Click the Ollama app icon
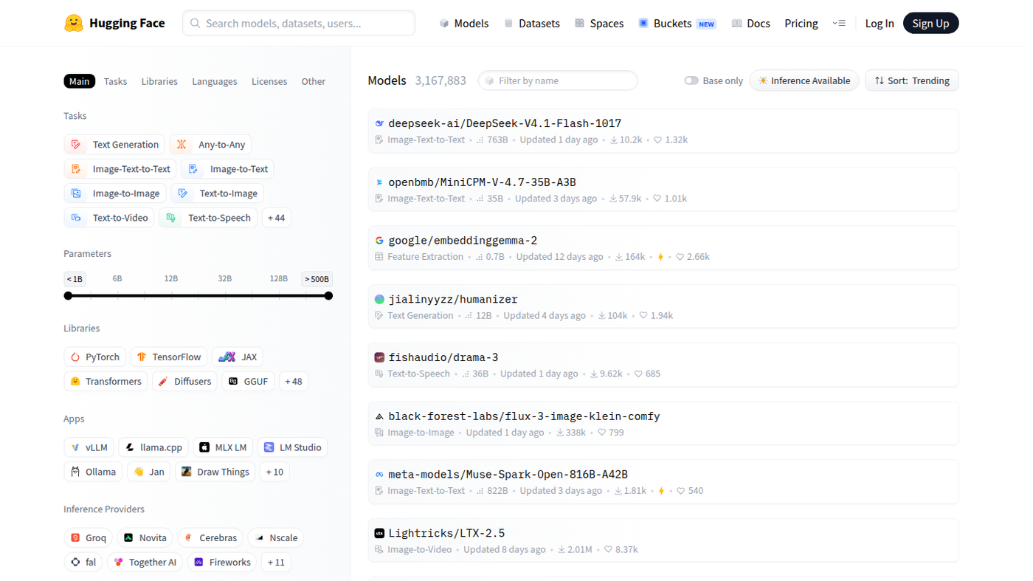 click(75, 472)
